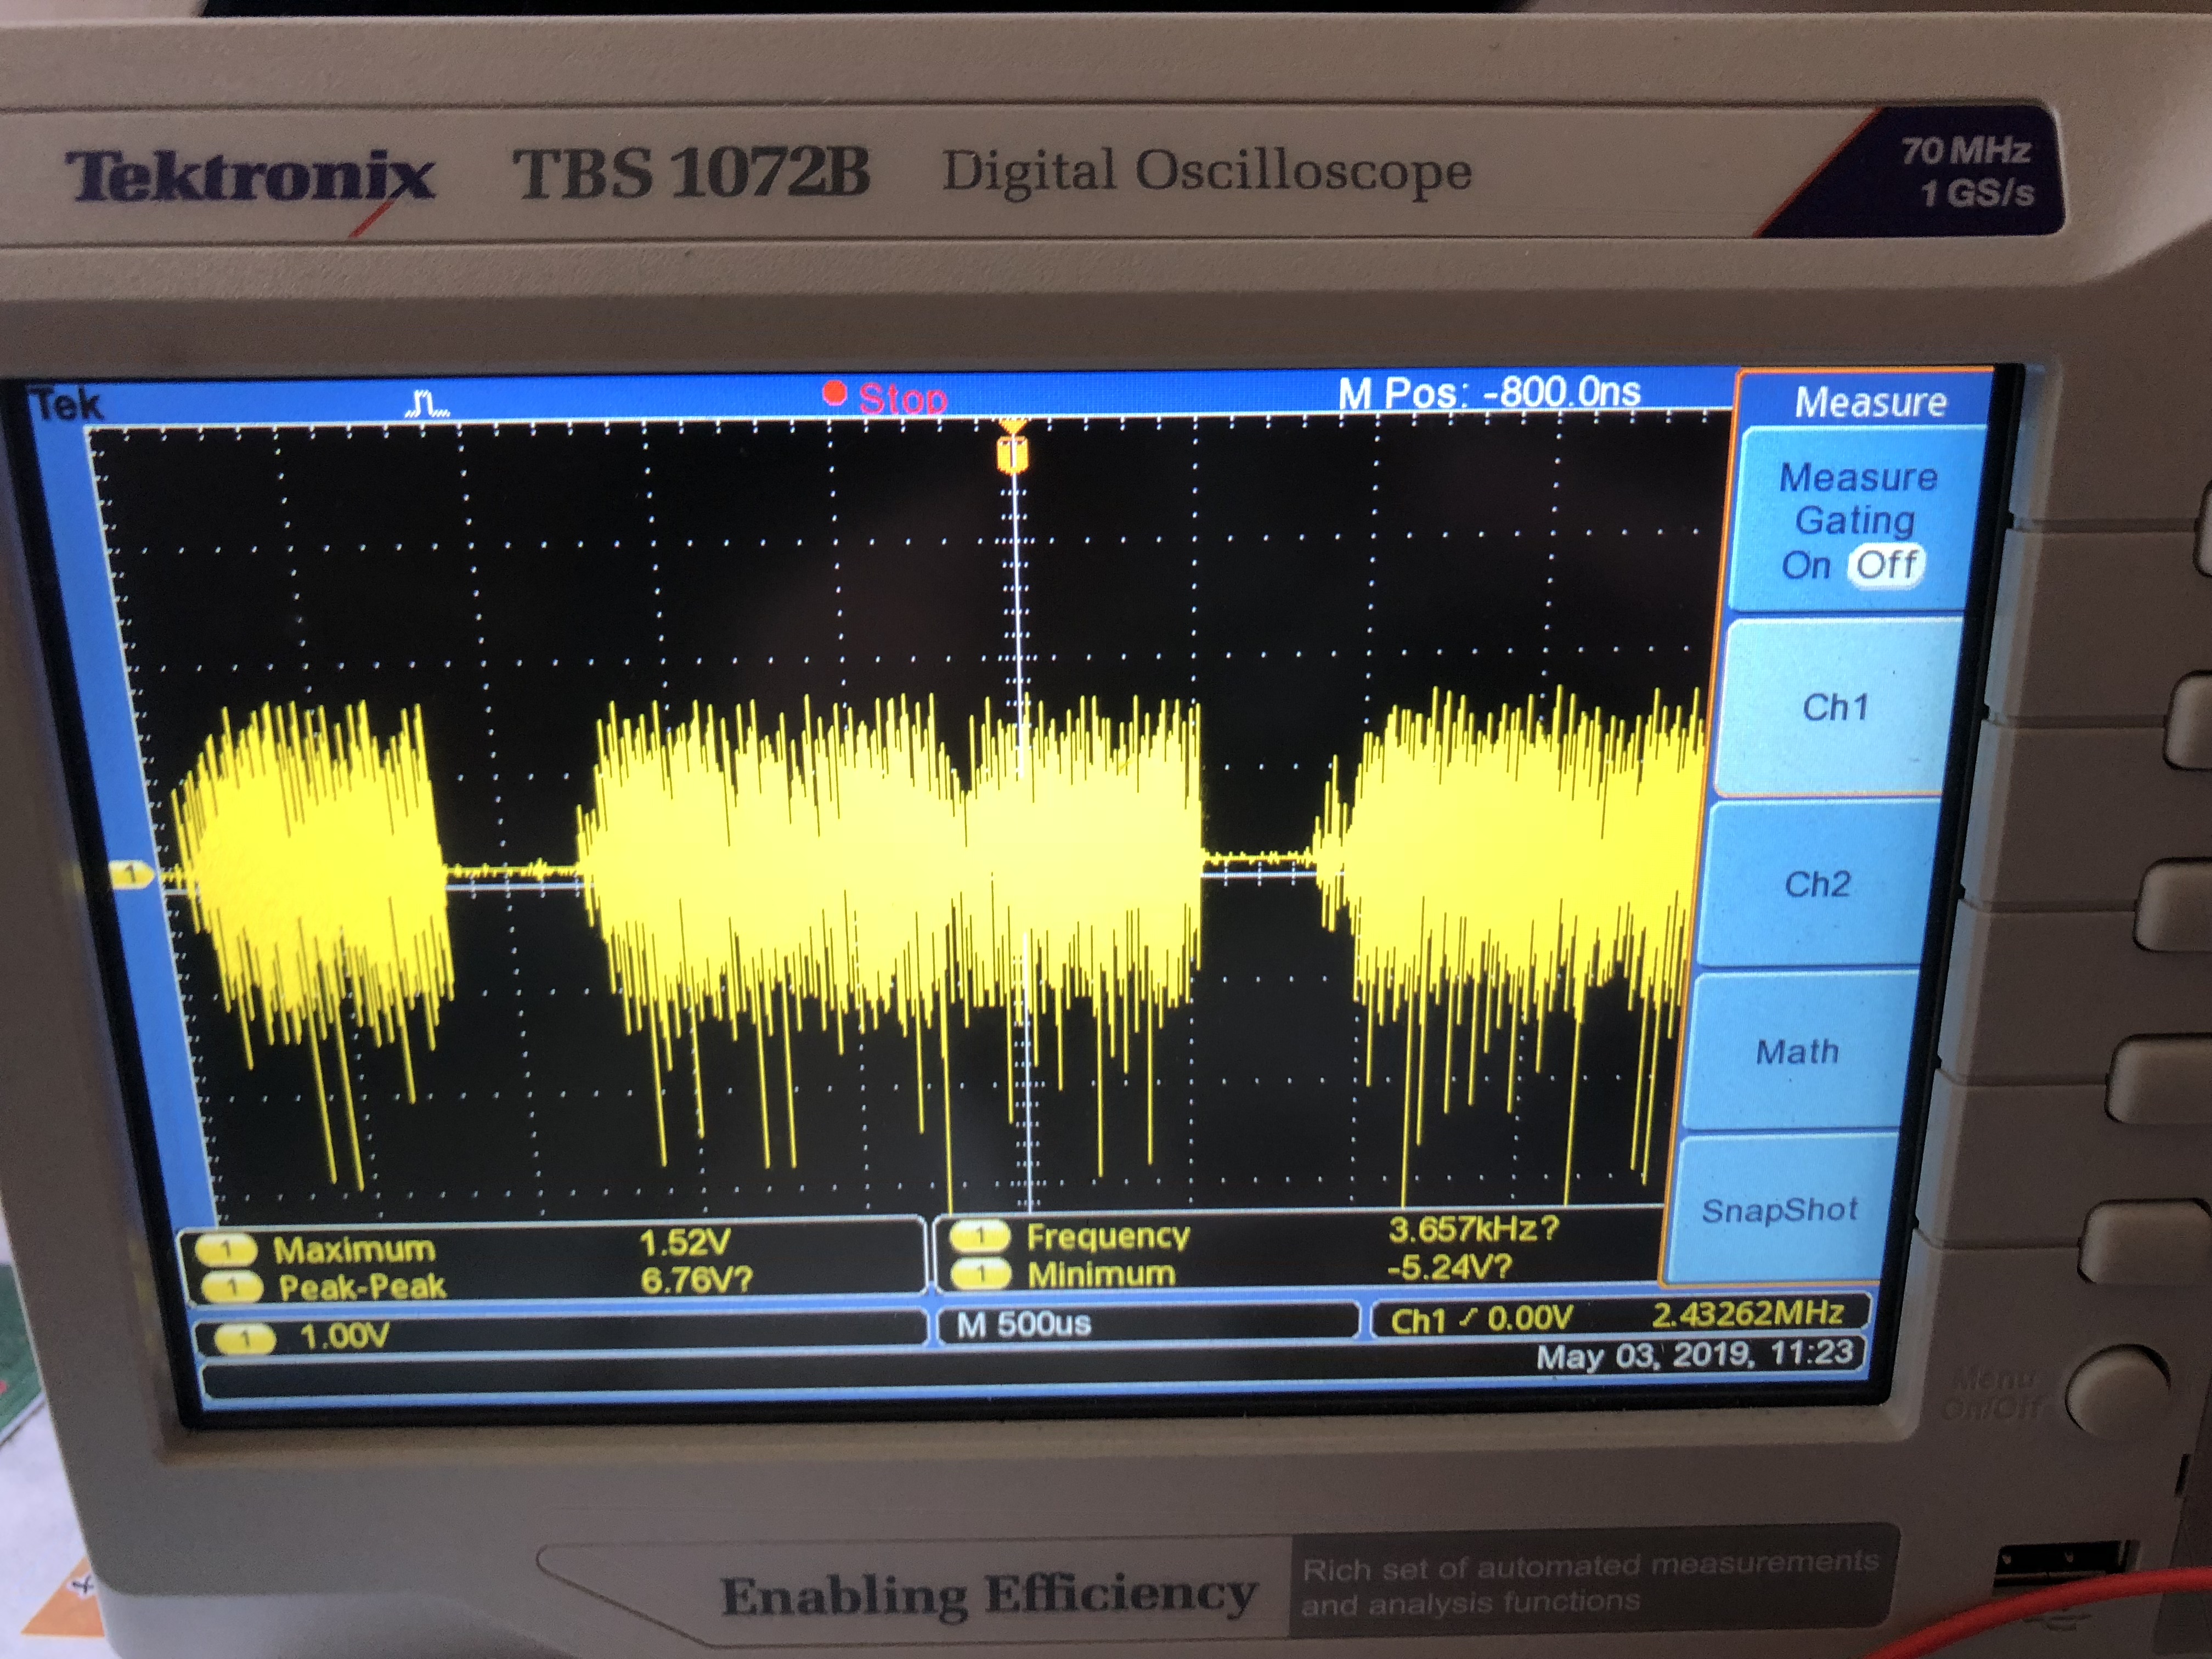Viewport: 2212px width, 1659px height.
Task: Select Ch2 in the Measure menu
Action: tap(1817, 884)
